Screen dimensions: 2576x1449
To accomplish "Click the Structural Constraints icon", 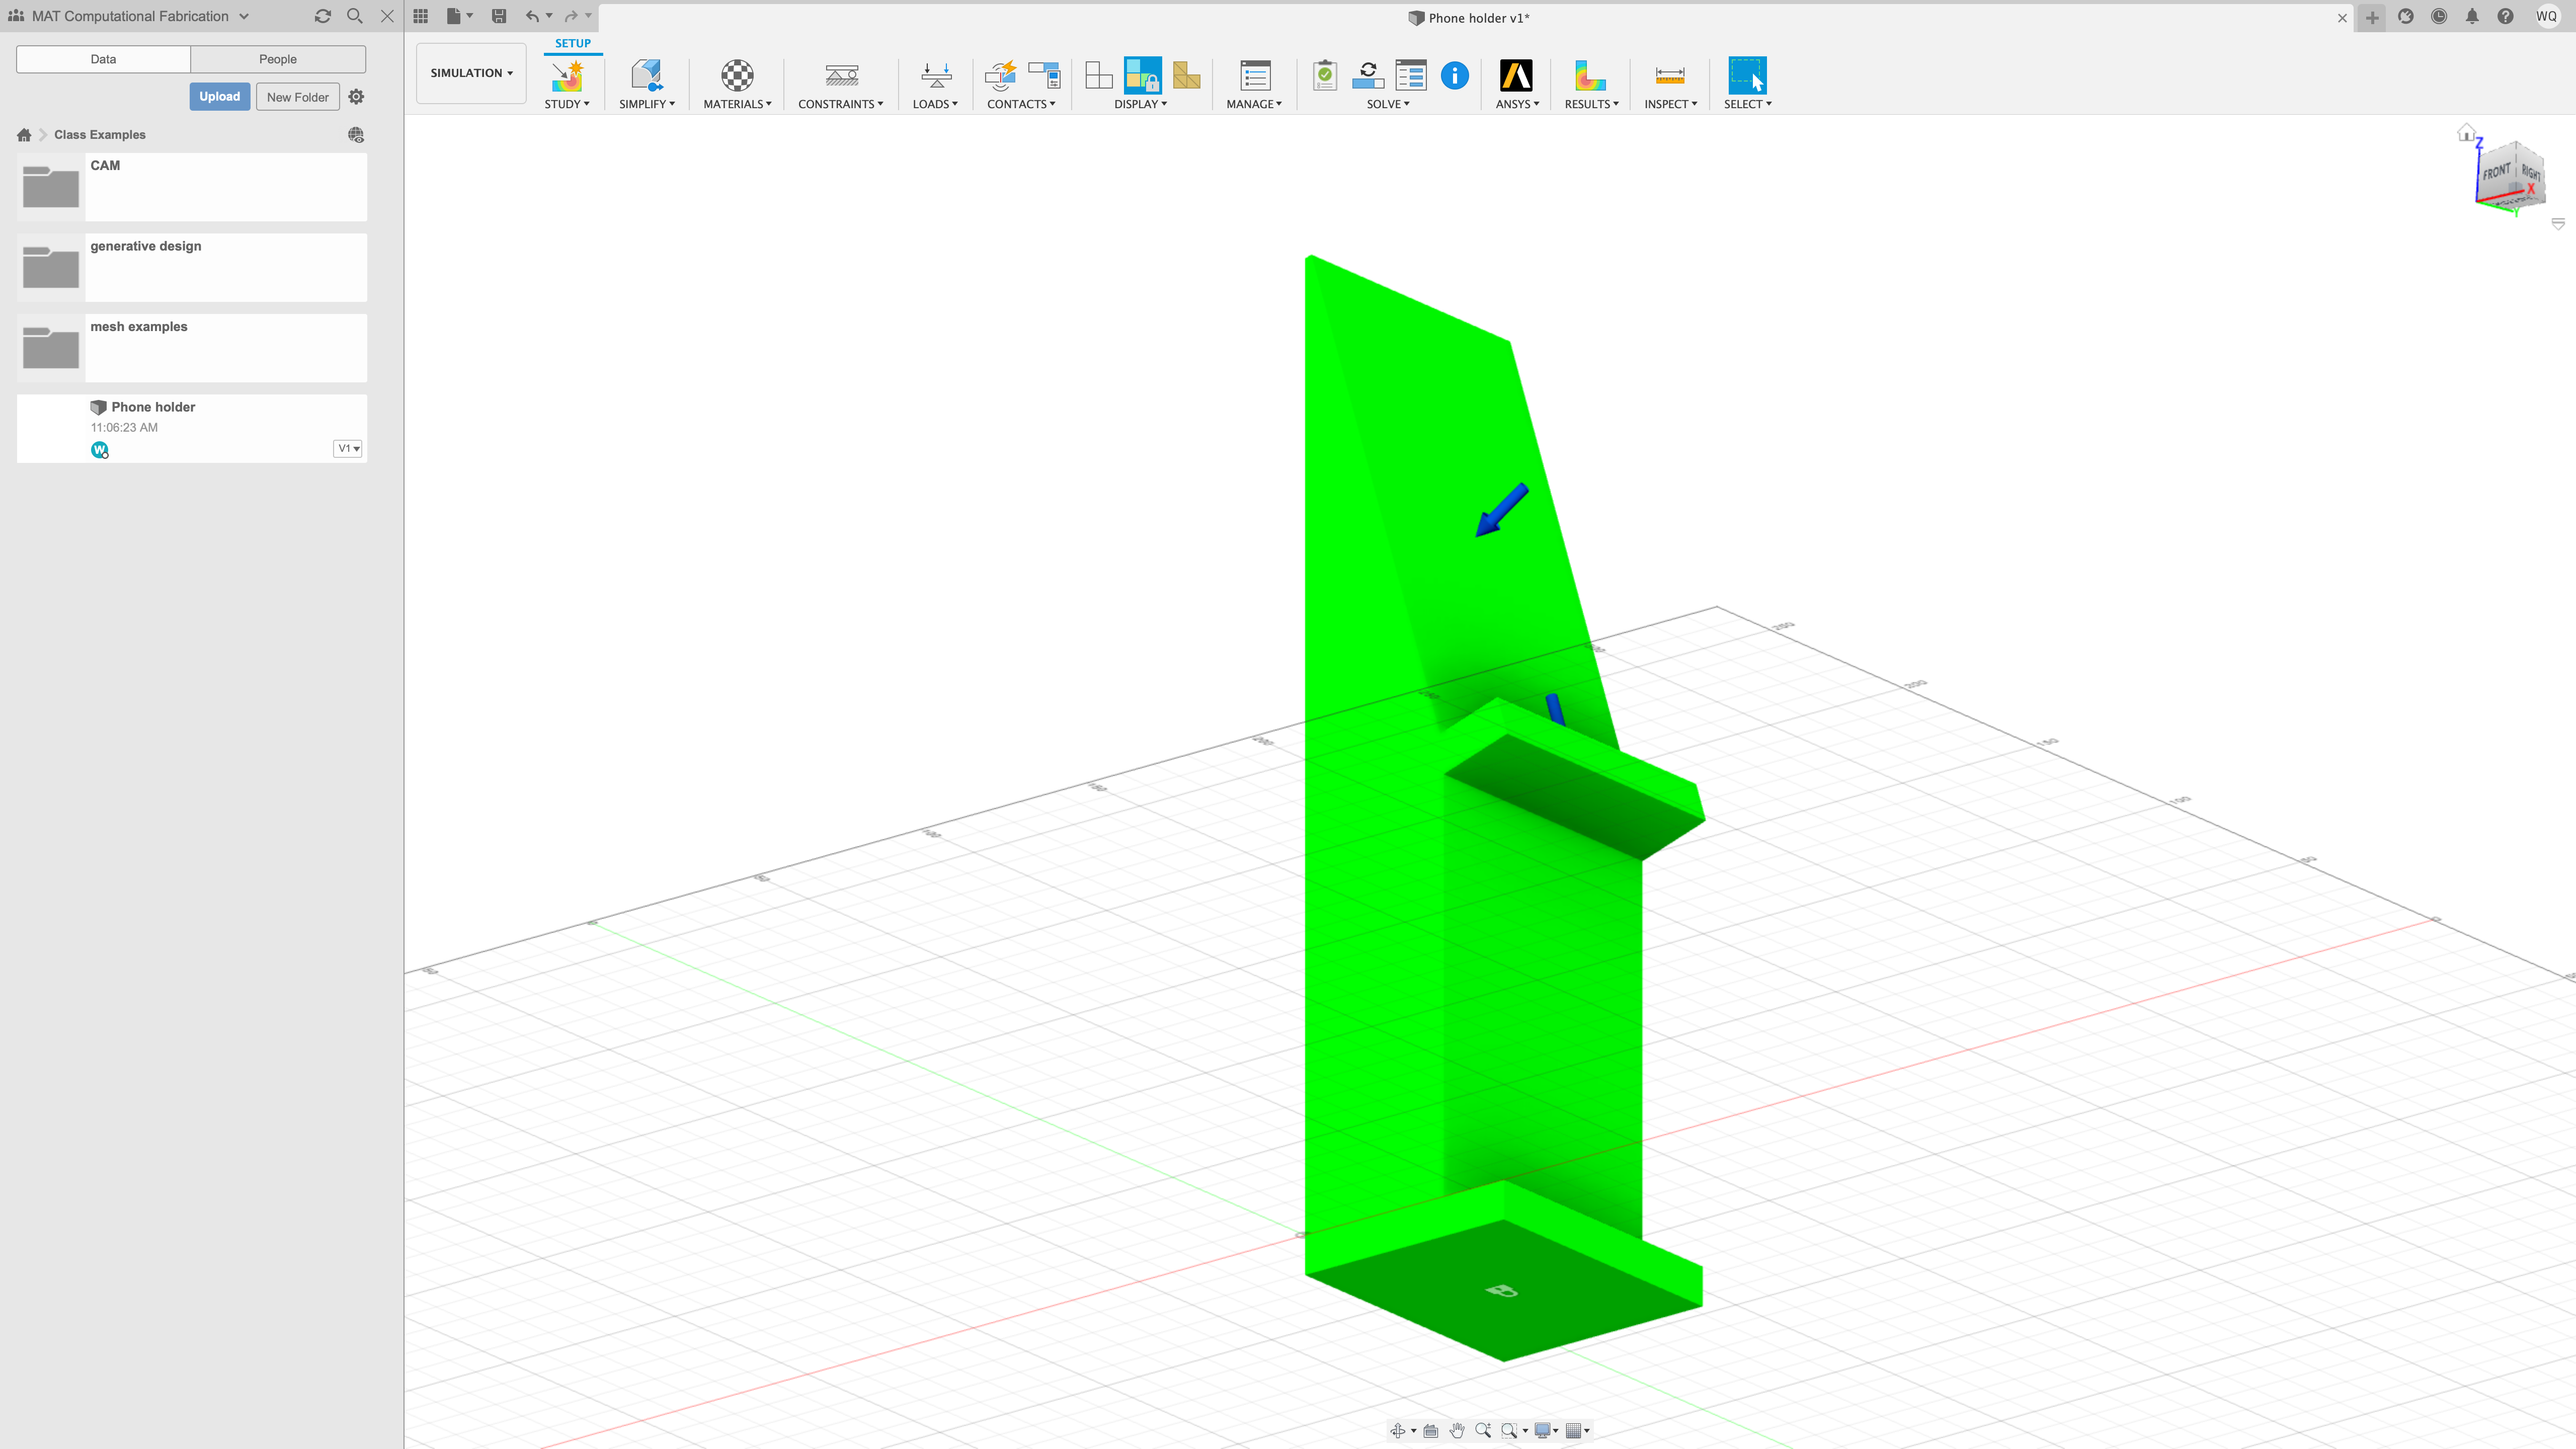I will [841, 76].
